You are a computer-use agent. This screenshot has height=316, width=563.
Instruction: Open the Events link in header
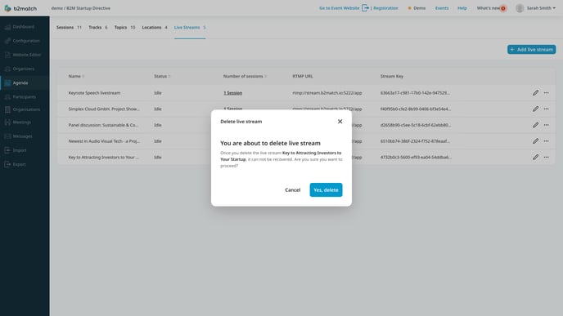pos(442,8)
